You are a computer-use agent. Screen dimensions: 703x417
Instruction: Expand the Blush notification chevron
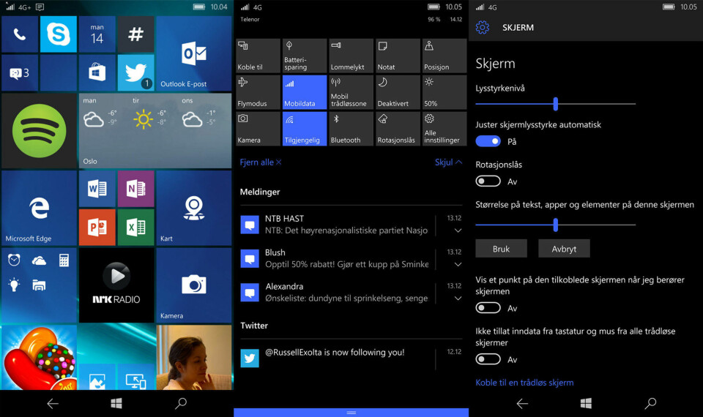[x=458, y=265]
